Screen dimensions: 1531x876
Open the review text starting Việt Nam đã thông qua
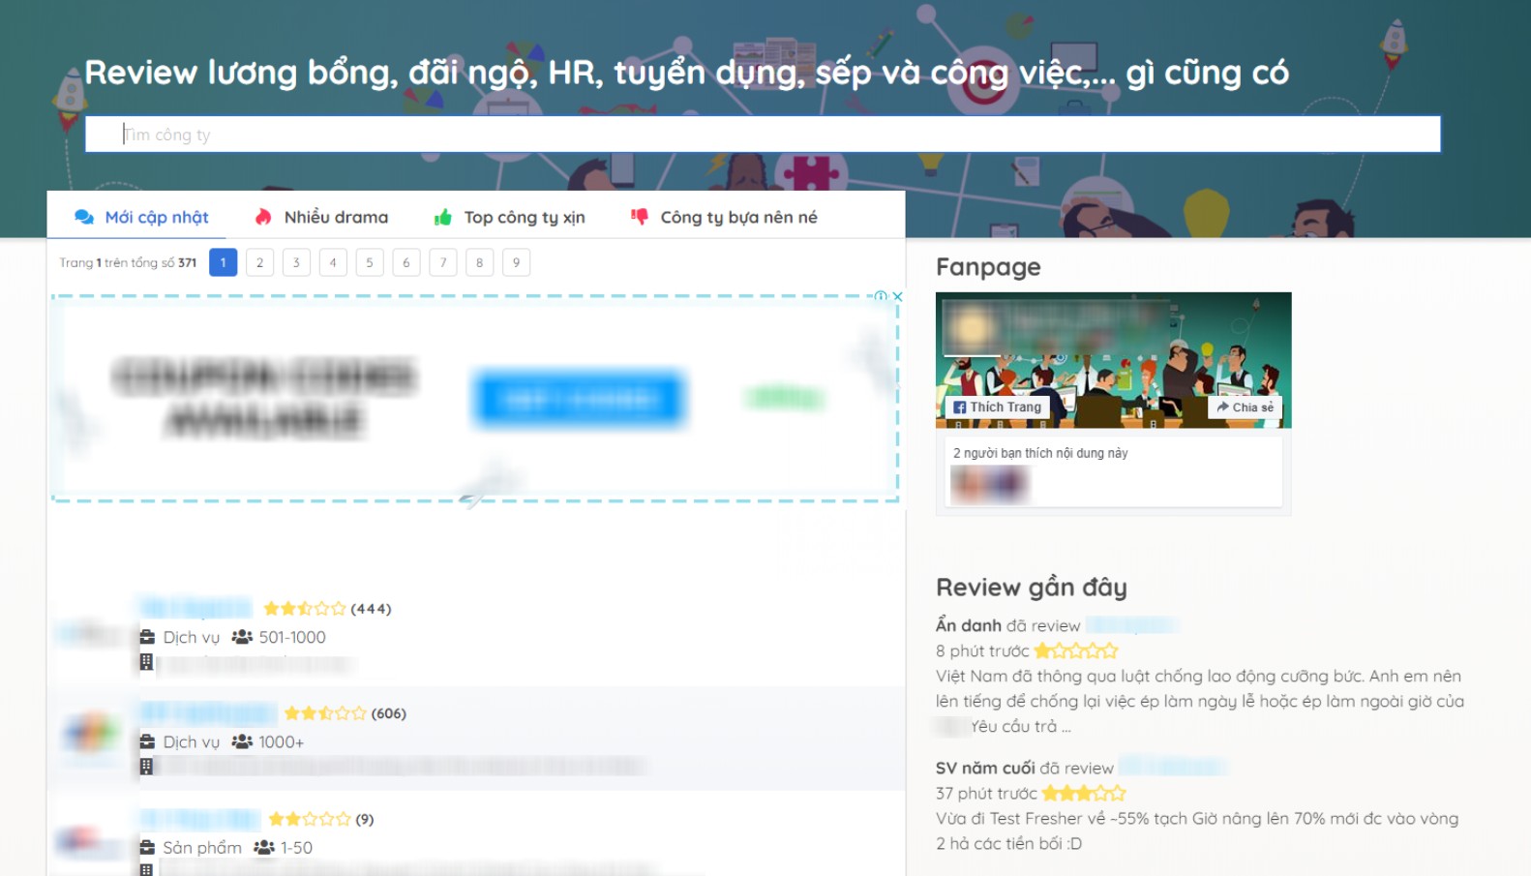pyautogui.click(x=1200, y=701)
